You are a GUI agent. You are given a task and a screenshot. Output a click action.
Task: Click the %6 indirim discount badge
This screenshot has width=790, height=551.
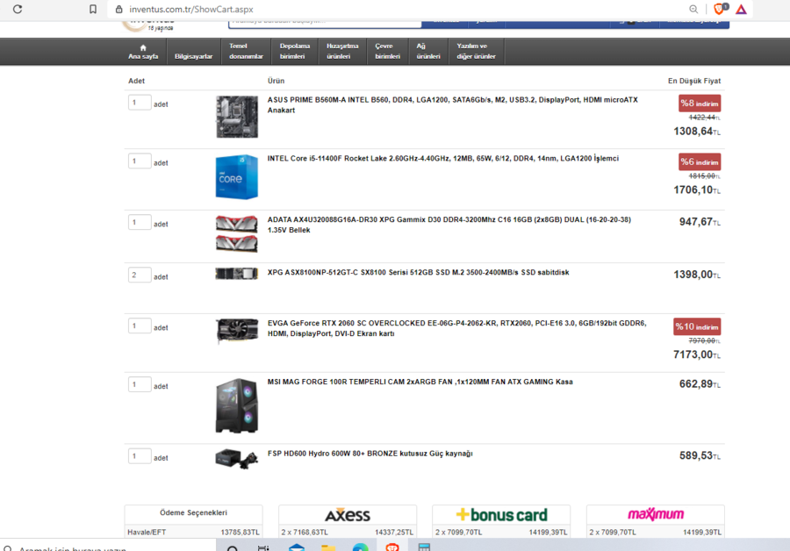[x=700, y=161]
